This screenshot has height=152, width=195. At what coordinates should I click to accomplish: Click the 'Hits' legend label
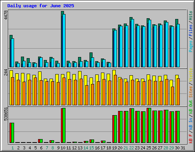191,16
